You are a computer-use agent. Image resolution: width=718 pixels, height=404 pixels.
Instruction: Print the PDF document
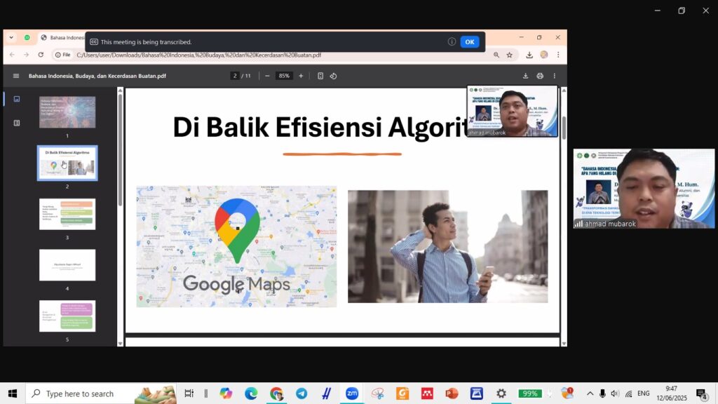point(540,76)
